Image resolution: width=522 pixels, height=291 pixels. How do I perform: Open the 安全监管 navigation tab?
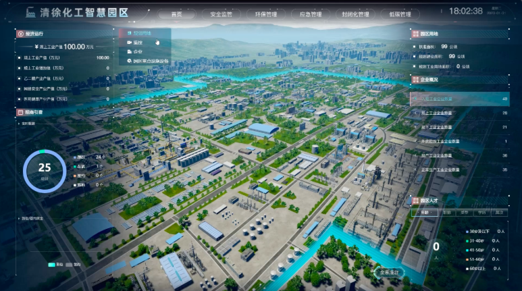[221, 14]
